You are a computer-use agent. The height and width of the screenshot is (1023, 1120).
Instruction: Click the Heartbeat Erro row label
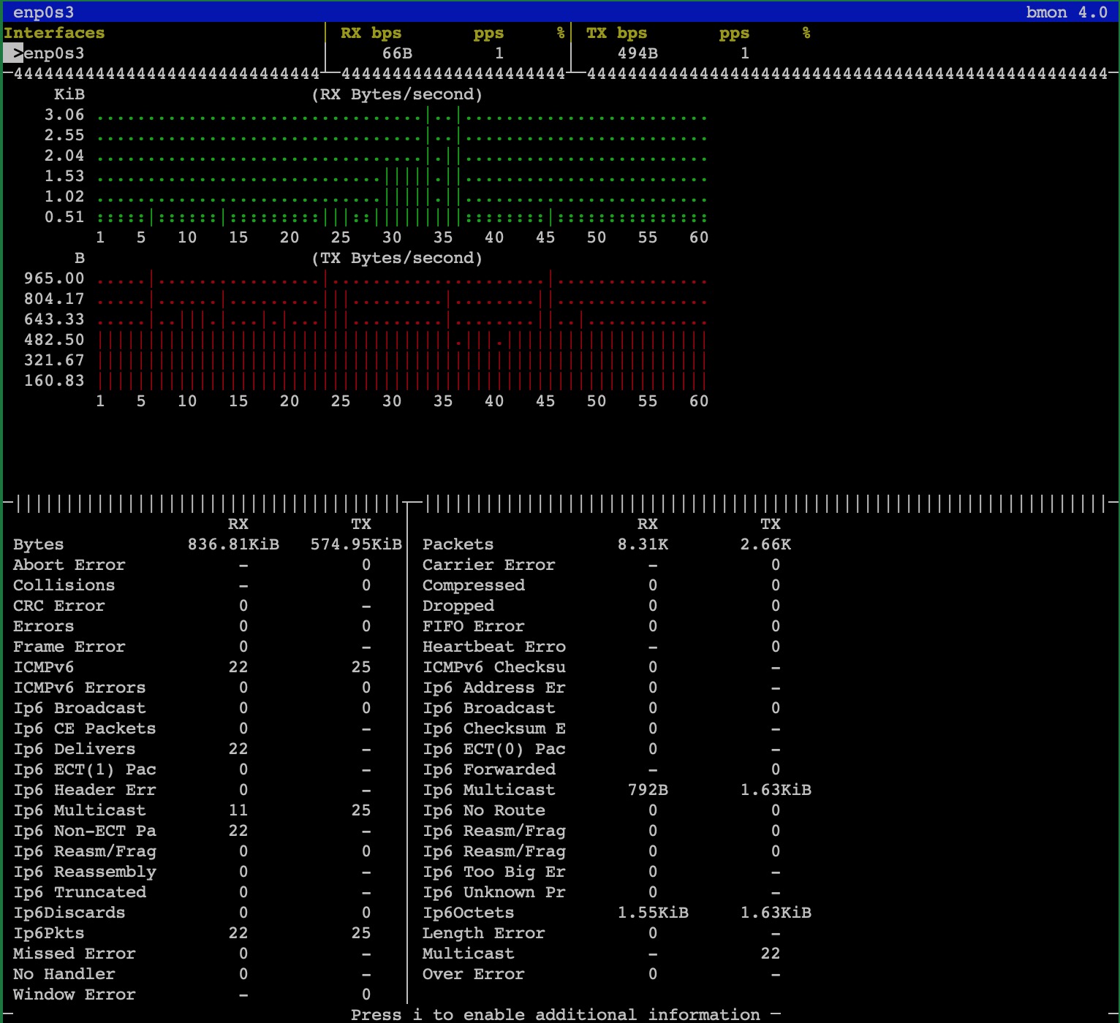pos(494,647)
